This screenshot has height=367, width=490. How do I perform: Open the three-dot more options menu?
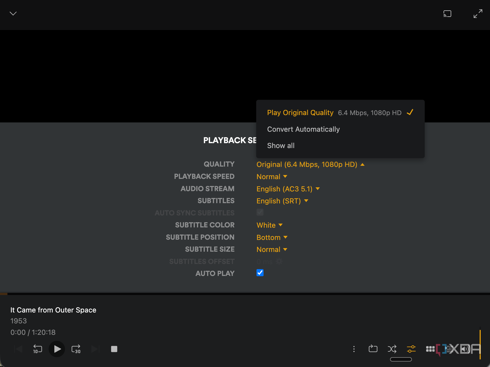[354, 349]
